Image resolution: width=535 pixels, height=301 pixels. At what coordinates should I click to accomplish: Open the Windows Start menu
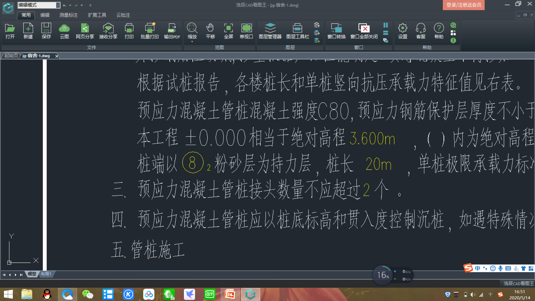(x=8, y=294)
